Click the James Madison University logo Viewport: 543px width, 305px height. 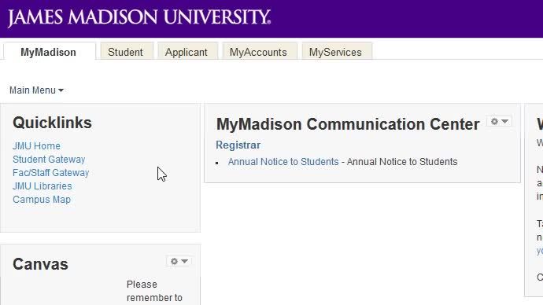(x=139, y=17)
